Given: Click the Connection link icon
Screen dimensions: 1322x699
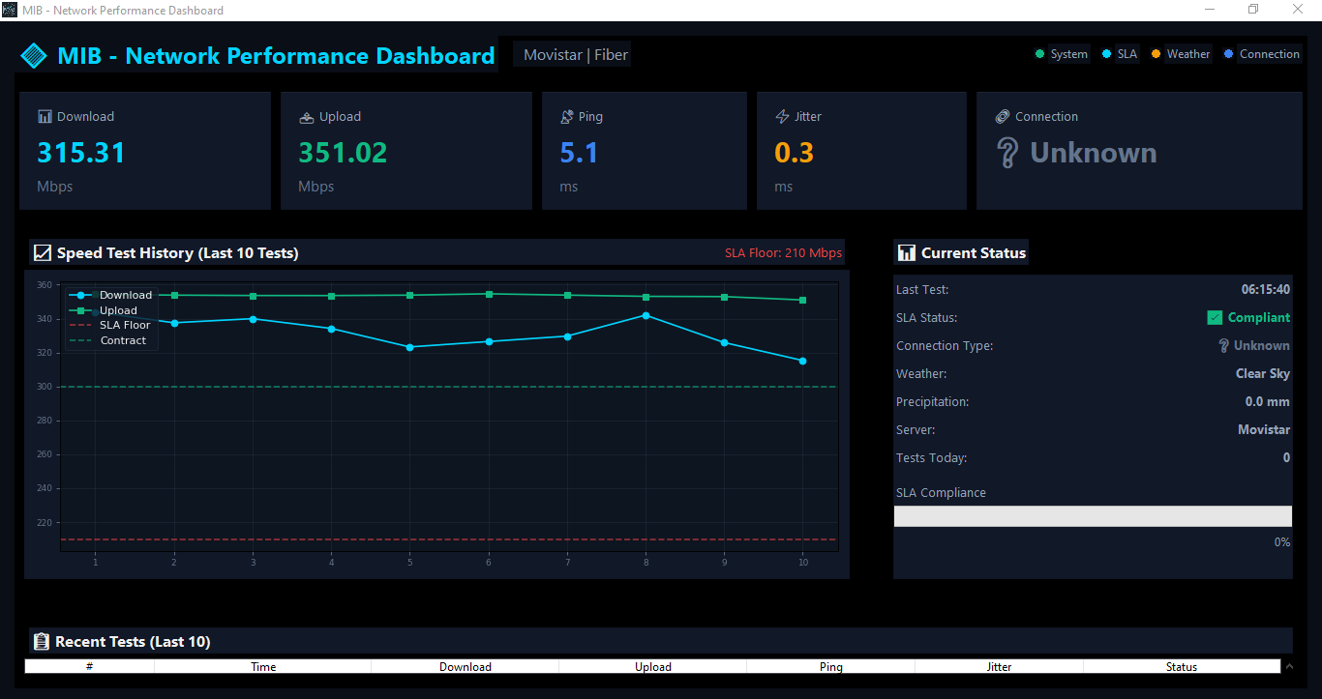Looking at the screenshot, I should (x=1003, y=117).
